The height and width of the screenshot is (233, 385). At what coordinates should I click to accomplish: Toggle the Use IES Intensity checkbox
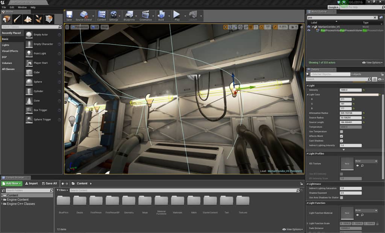coord(341,174)
